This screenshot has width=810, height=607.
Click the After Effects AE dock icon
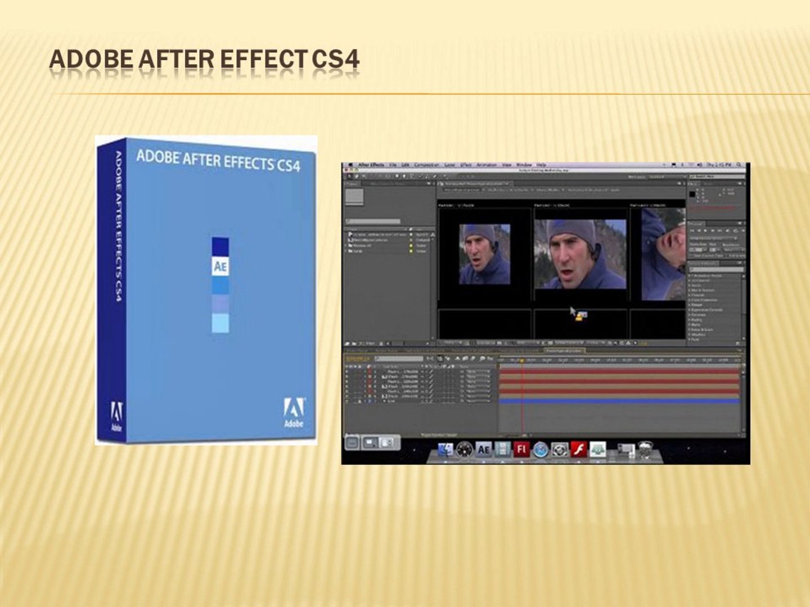483,449
